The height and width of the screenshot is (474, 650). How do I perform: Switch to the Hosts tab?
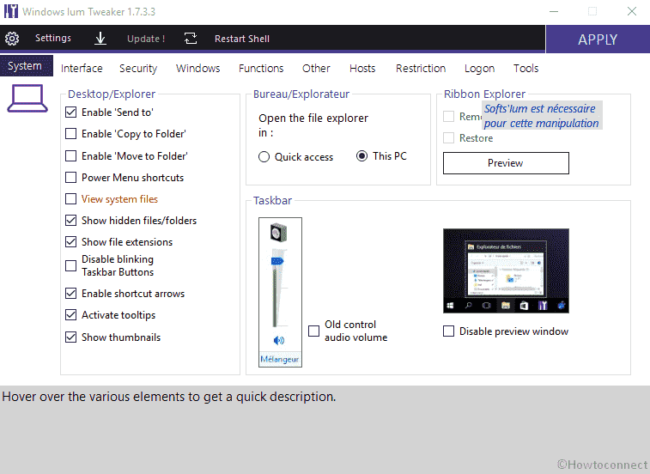(362, 69)
